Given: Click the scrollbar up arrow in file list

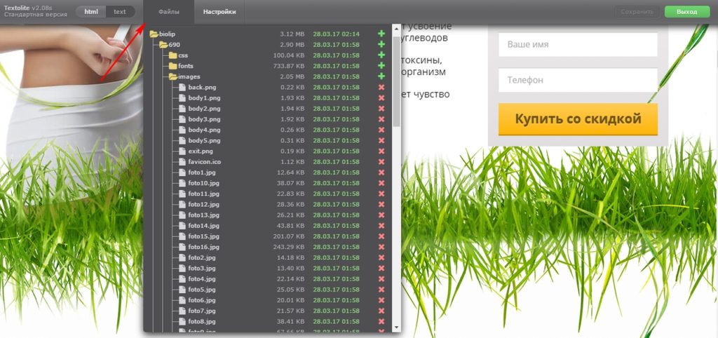Looking at the screenshot, I should [x=397, y=29].
